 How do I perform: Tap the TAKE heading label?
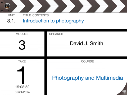tap(22, 61)
